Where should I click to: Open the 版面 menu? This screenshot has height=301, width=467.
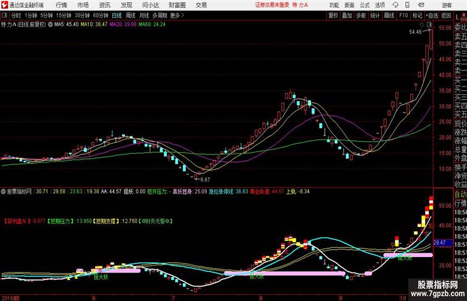[x=350, y=5]
